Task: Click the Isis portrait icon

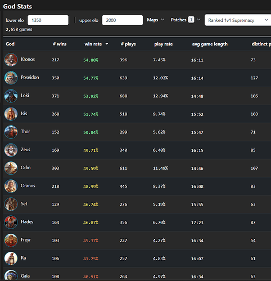Action: point(11,114)
